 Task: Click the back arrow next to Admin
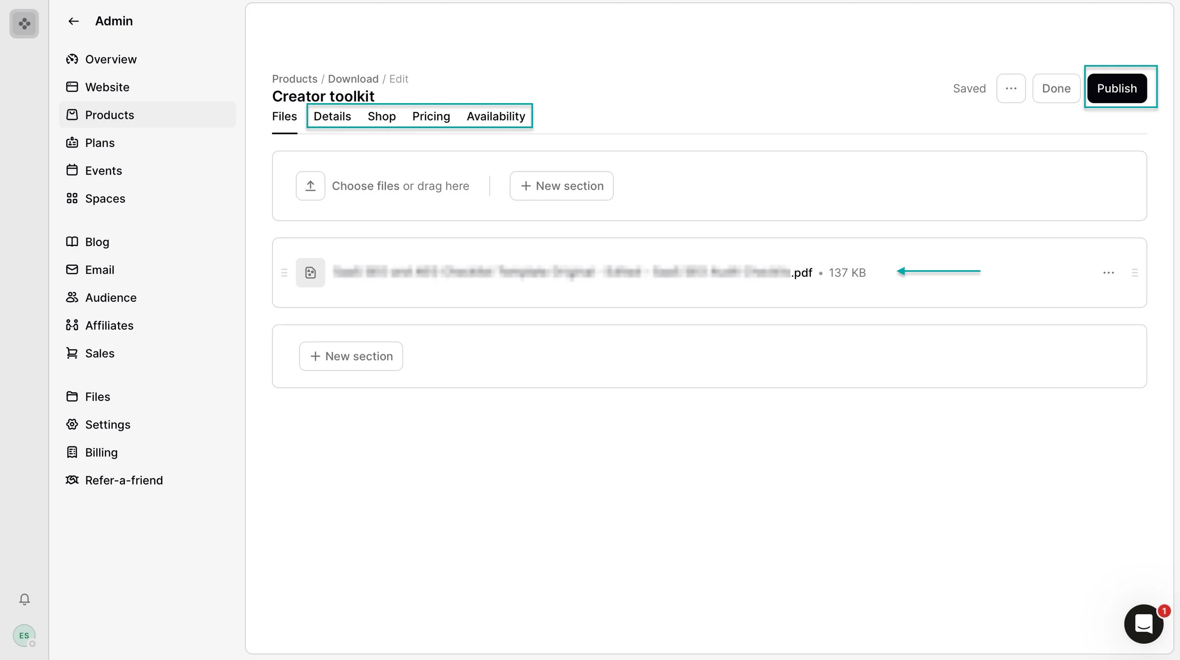73,21
